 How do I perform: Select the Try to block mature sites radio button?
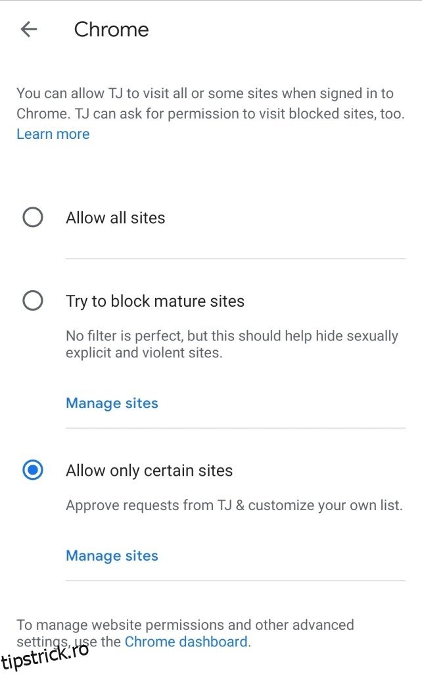point(33,300)
